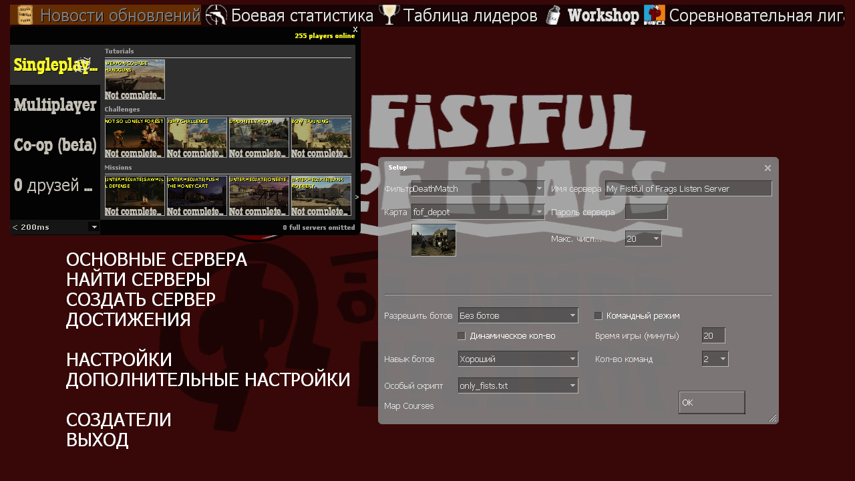Click the Setup dialog resize grip
The image size is (855, 481).
(772, 418)
